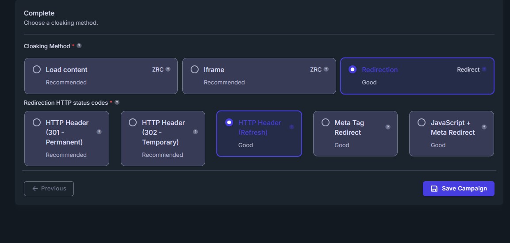Screen dimensions: 510x243
Task: Click help icon beside Load content ZRC
Action: pyautogui.click(x=168, y=69)
